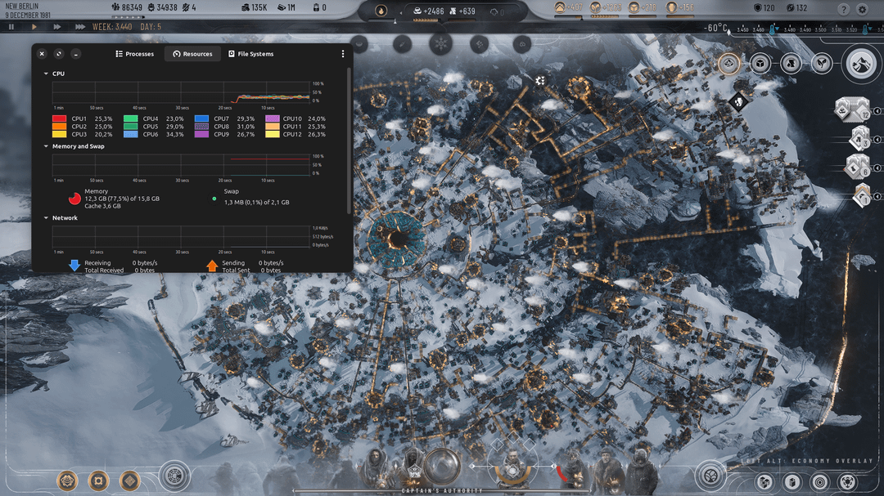Pause the game with the pause button
The height and width of the screenshot is (496, 884).
(11, 26)
